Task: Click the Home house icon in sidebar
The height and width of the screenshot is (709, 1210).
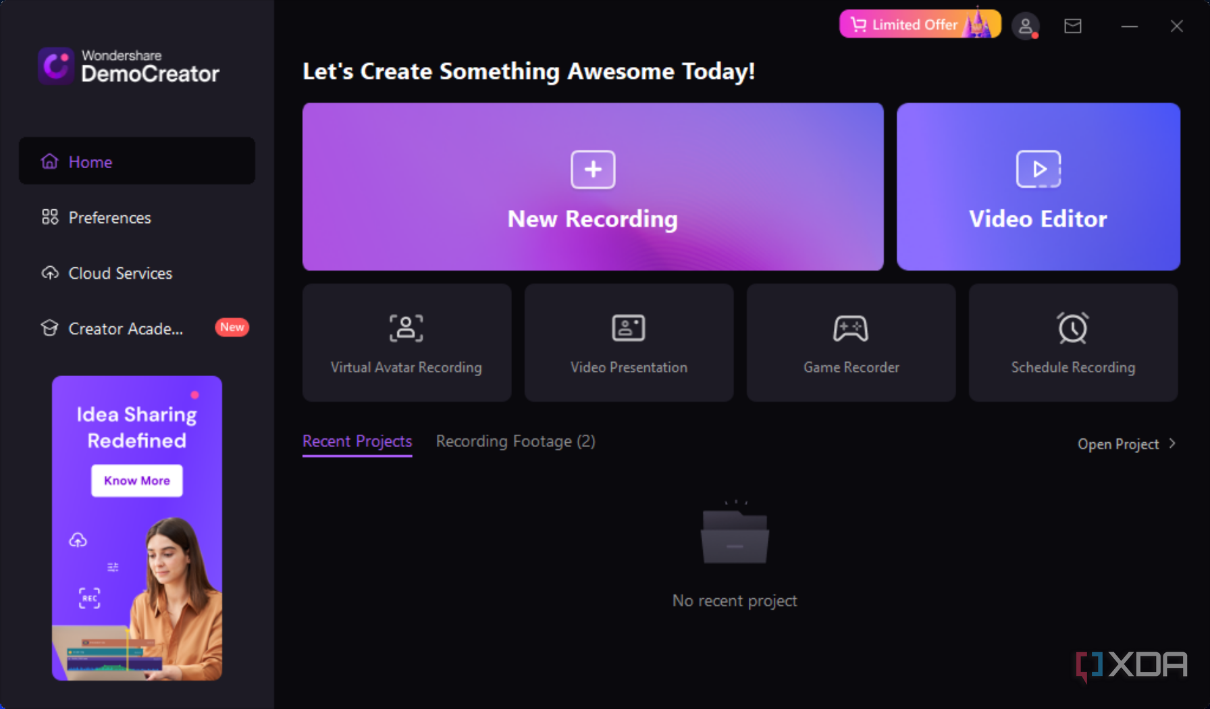Action: tap(50, 161)
